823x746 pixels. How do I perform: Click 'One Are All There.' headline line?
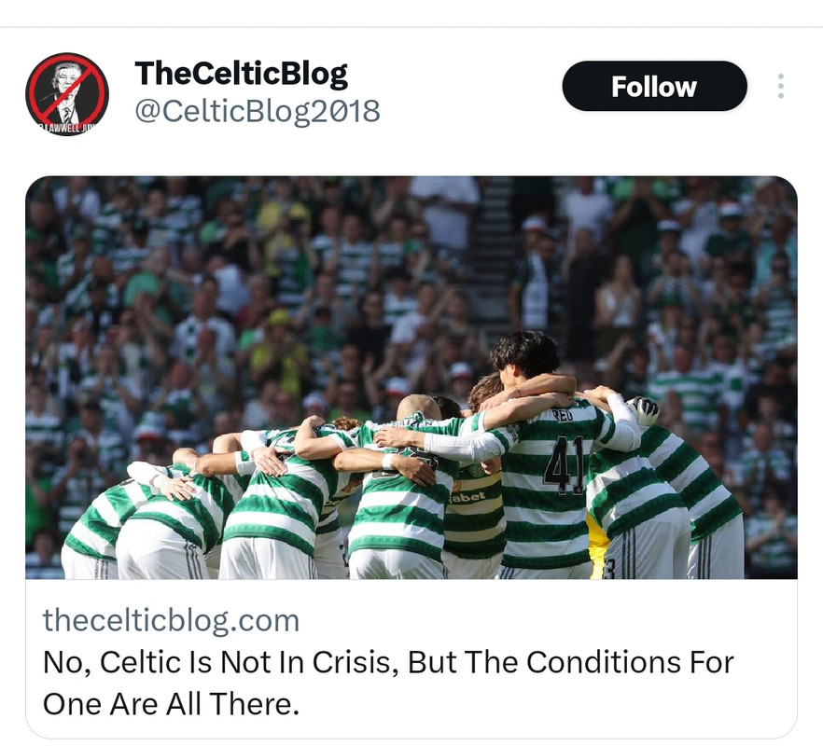coord(171,704)
